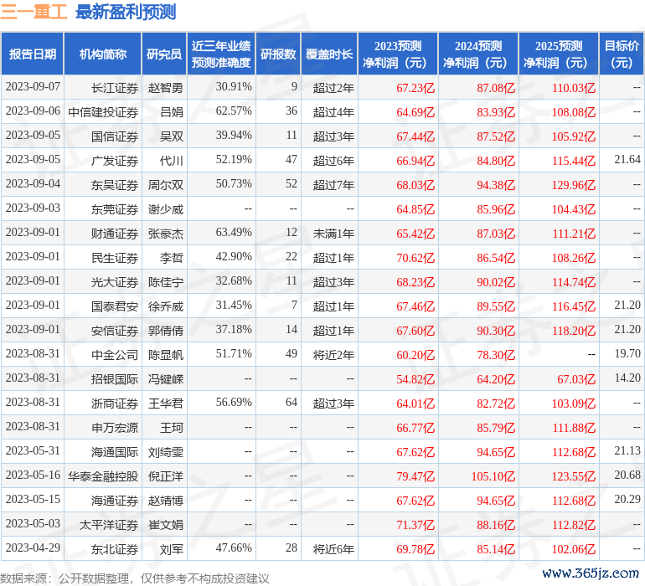Select 华泰金融控股 institution cell
Screen dimensions: 645x586
pyautogui.click(x=103, y=475)
